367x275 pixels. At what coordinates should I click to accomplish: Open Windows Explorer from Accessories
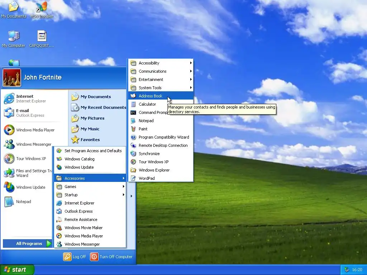[x=161, y=170]
